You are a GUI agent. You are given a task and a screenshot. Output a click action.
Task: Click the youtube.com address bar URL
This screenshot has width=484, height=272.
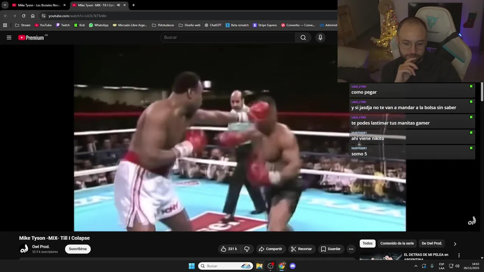78,16
